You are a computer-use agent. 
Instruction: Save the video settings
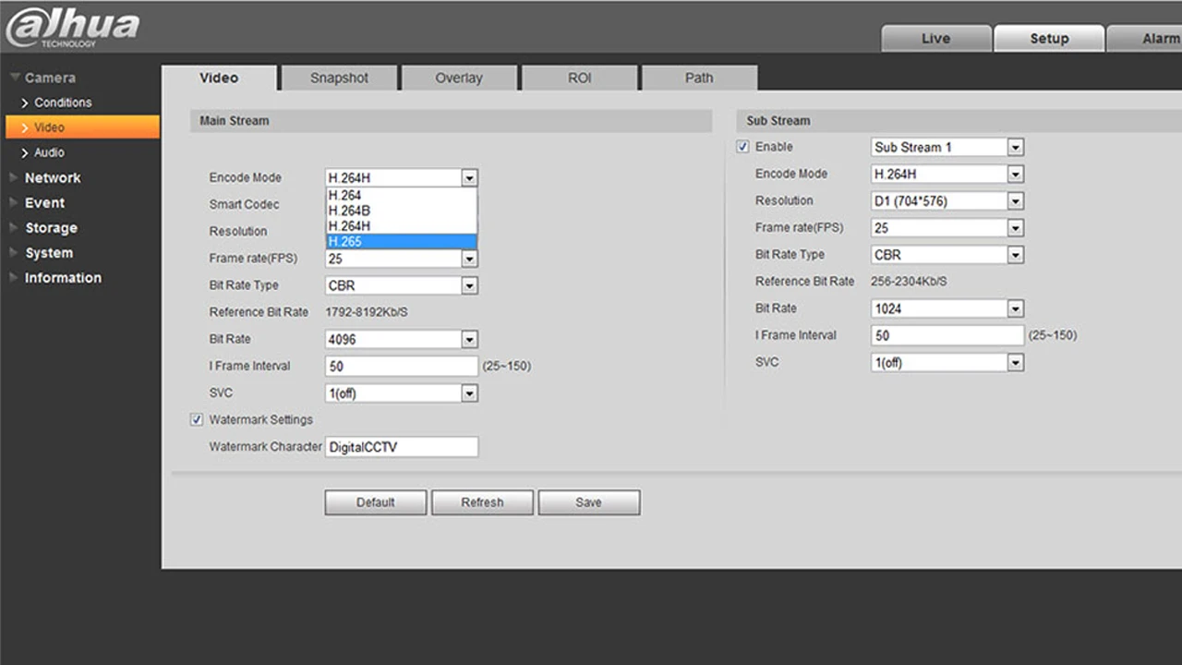[589, 502]
